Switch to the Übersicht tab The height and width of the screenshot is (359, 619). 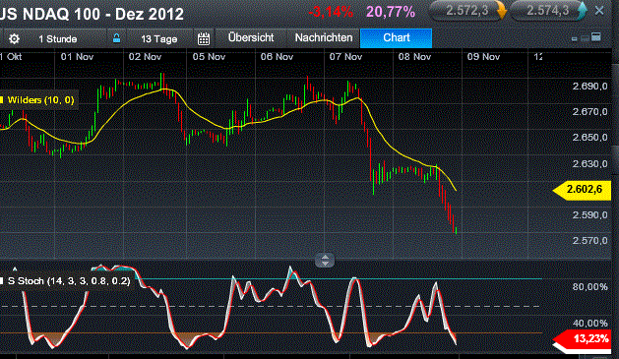251,38
